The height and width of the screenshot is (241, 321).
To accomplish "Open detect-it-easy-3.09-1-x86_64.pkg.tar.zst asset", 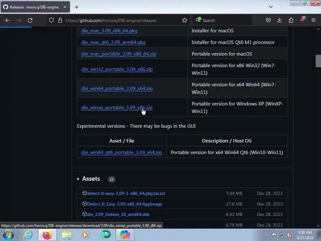I will (x=126, y=193).
